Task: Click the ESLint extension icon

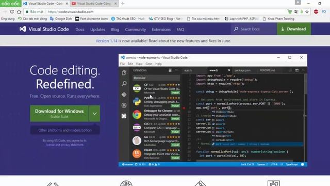Action: pyautogui.click(x=137, y=154)
